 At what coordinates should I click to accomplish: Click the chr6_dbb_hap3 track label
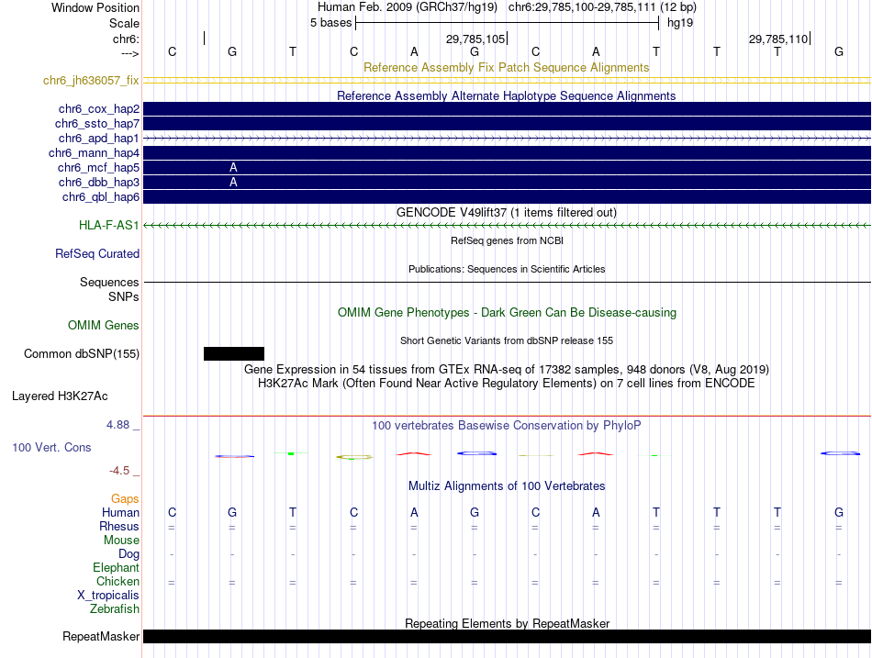click(x=99, y=182)
